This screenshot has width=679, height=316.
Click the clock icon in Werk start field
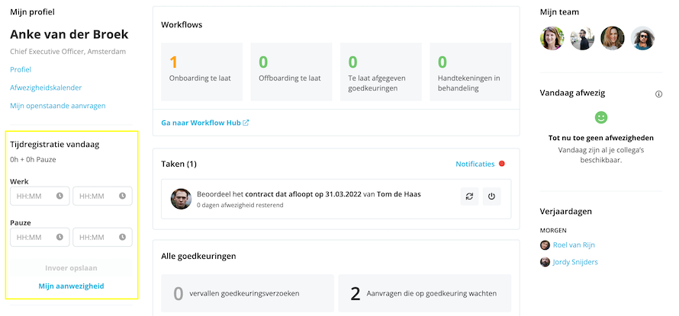click(60, 196)
